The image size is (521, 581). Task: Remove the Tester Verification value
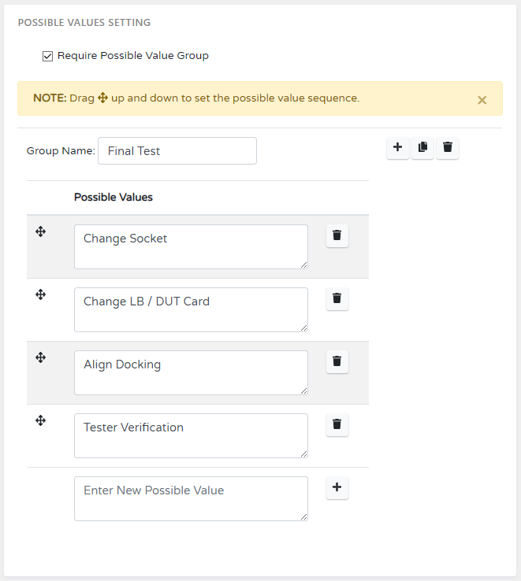(x=337, y=424)
